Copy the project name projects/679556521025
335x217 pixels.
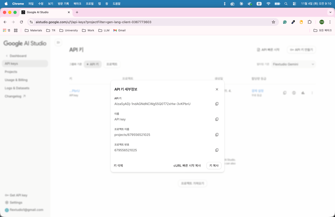click(x=217, y=134)
